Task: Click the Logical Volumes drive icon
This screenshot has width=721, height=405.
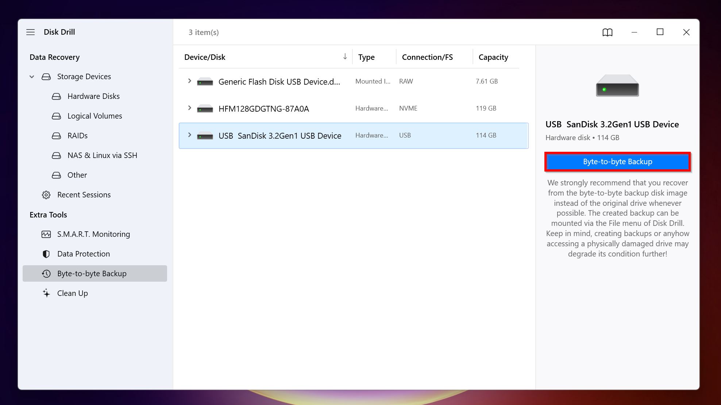Action: tap(57, 116)
